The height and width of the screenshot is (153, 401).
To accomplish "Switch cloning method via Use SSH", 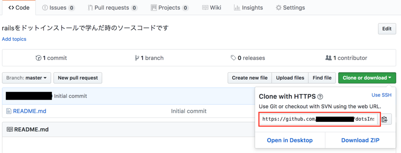I will (x=381, y=95).
